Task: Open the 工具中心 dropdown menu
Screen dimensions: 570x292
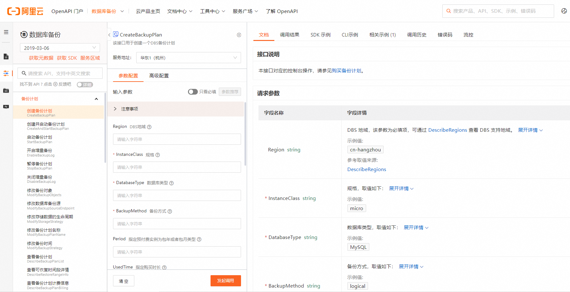Action: 213,11
